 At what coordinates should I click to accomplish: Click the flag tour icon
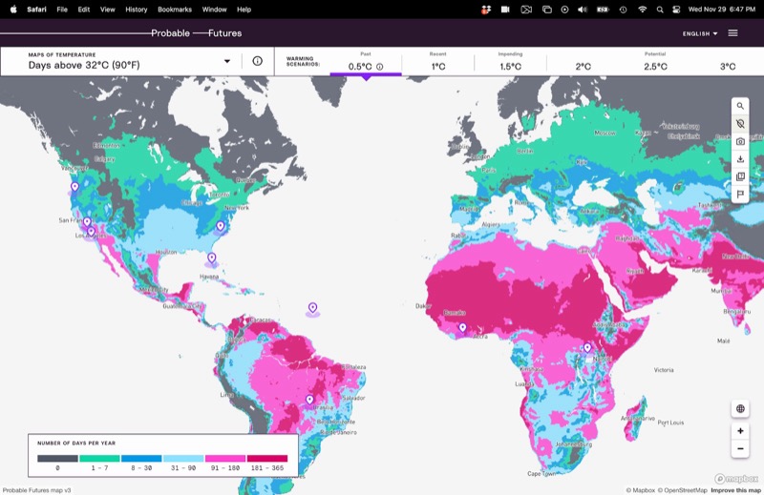pos(740,195)
